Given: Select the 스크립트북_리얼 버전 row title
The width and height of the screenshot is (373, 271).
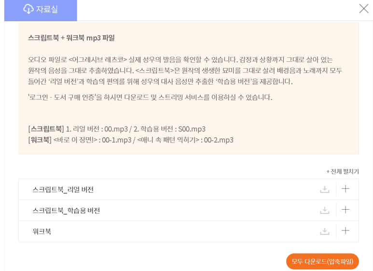Looking at the screenshot, I should click(x=63, y=189).
